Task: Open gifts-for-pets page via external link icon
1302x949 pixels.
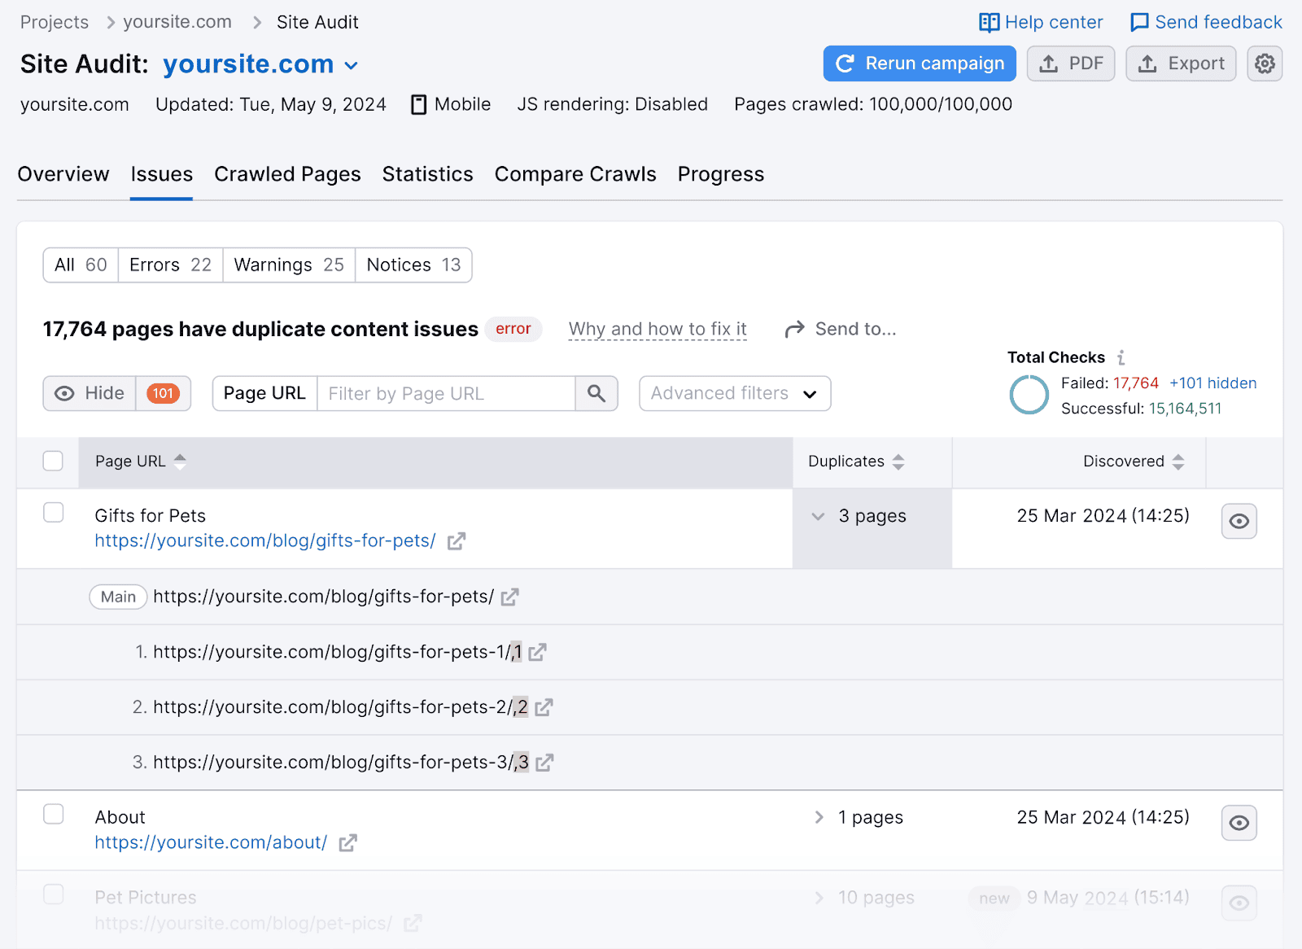Action: coord(457,540)
